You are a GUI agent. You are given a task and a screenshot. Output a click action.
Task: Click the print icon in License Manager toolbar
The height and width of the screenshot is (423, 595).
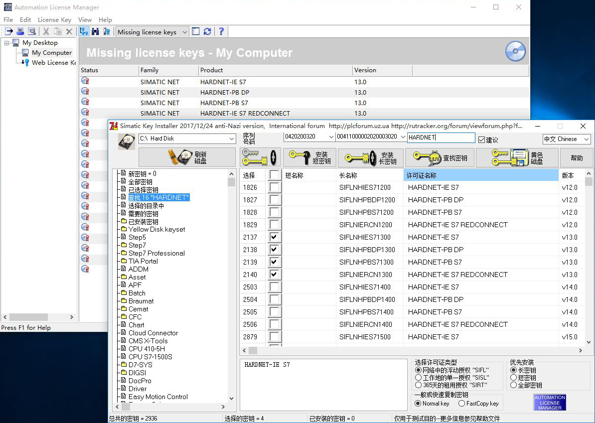pyautogui.click(x=20, y=31)
